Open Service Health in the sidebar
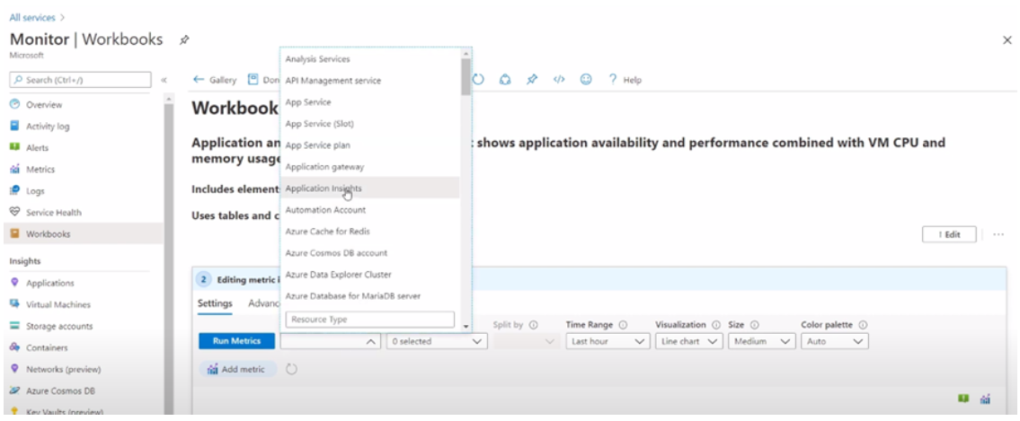The image size is (1020, 421). click(54, 213)
